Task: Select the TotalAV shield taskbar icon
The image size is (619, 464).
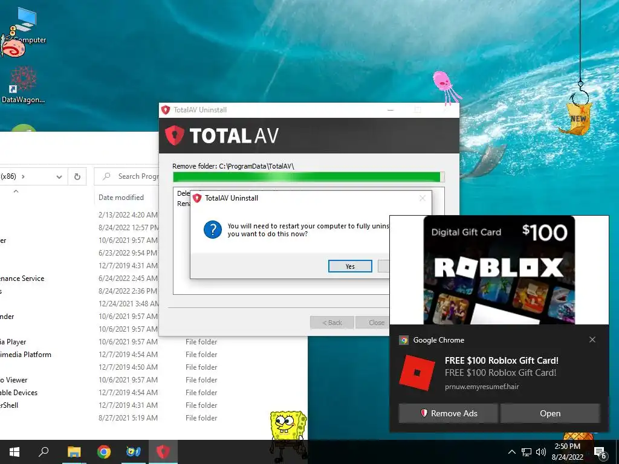Action: tap(163, 452)
